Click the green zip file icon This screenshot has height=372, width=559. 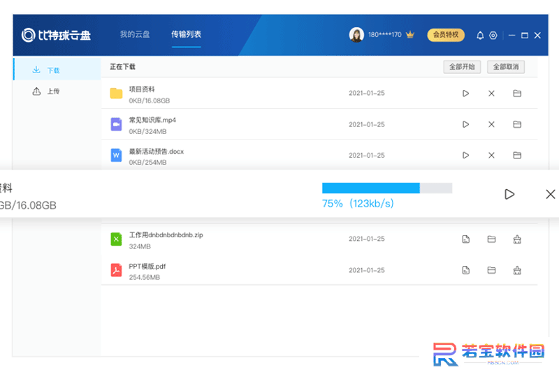click(116, 239)
